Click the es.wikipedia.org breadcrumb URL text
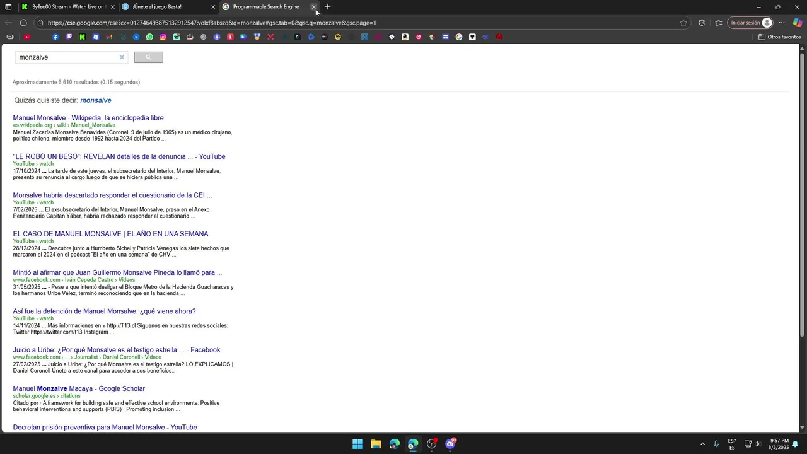Screen dimensions: 807x454 pos(64,125)
